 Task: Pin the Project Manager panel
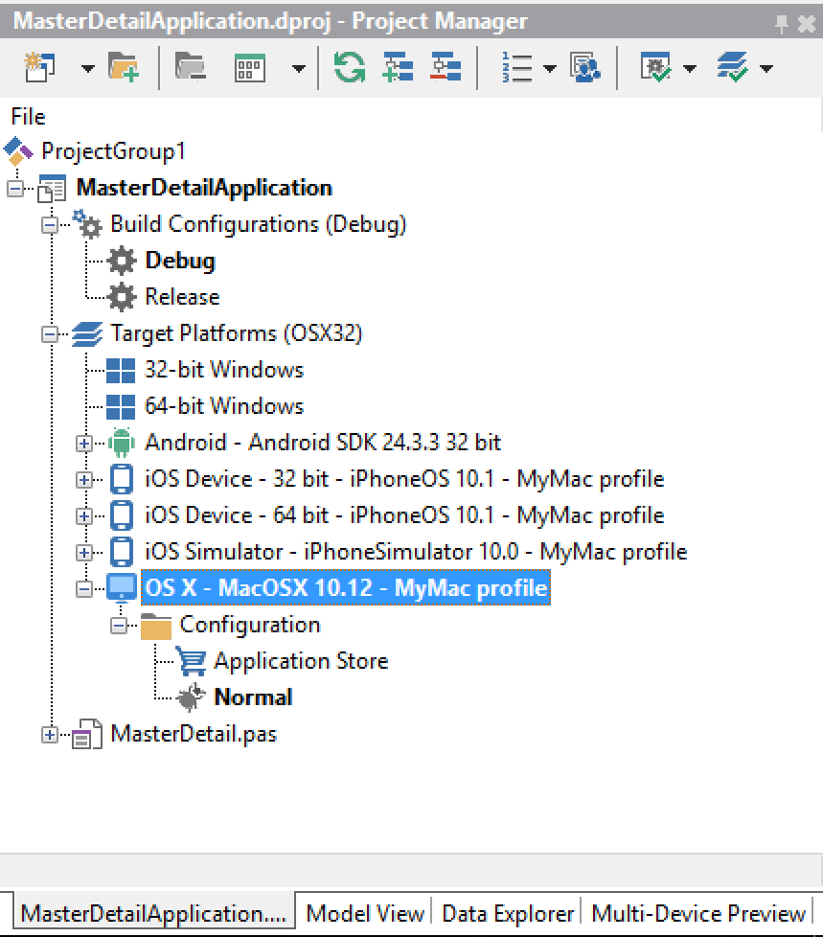(x=781, y=24)
